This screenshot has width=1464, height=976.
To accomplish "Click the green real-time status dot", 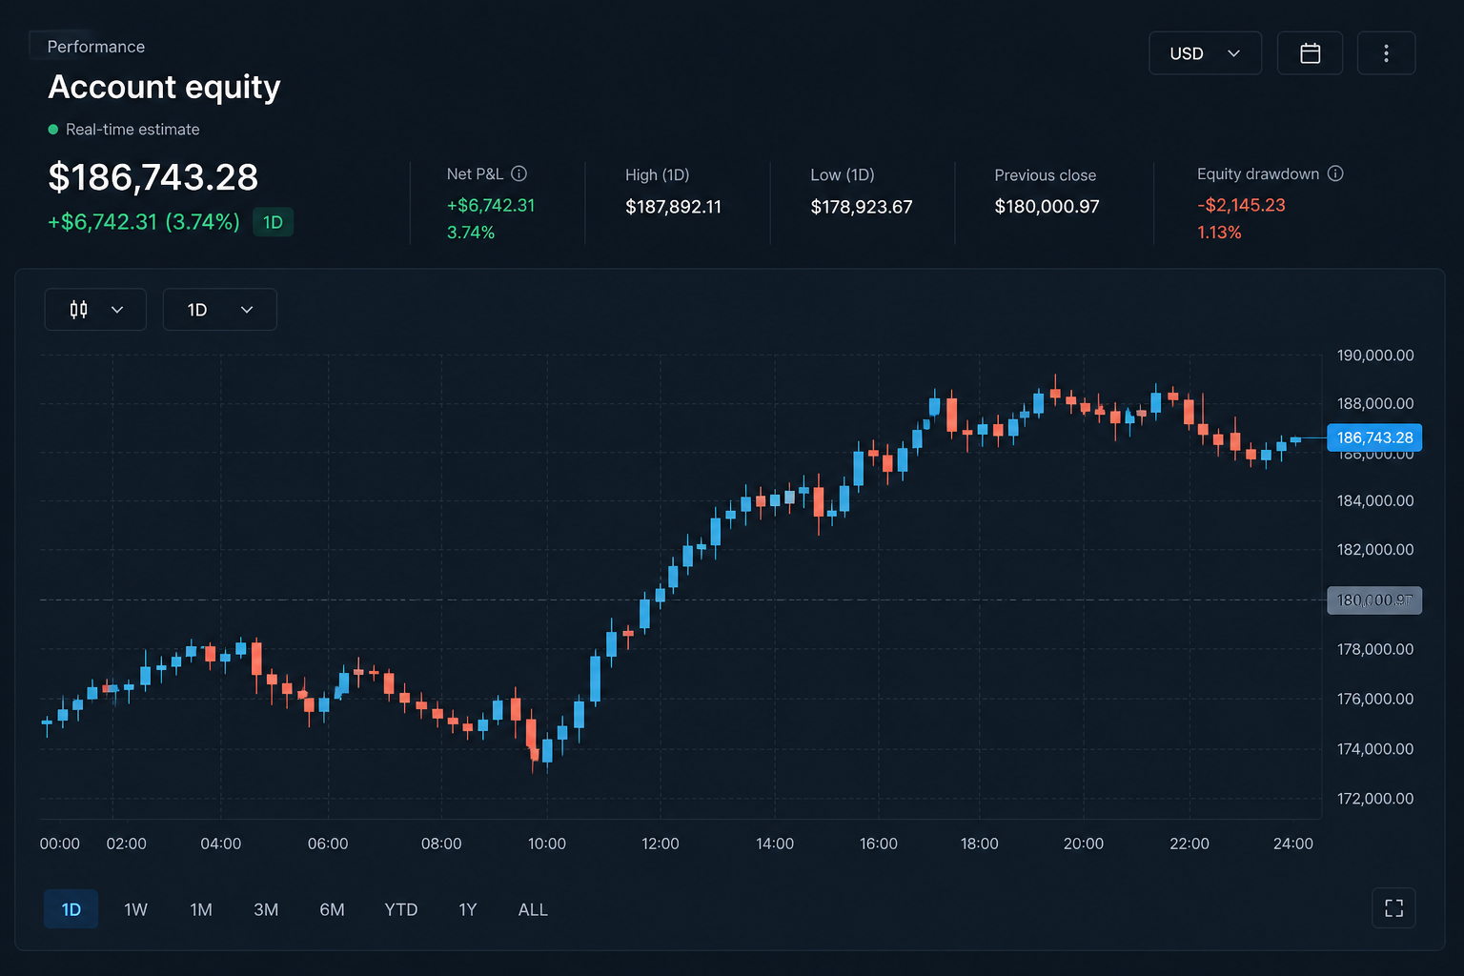I will click(53, 130).
